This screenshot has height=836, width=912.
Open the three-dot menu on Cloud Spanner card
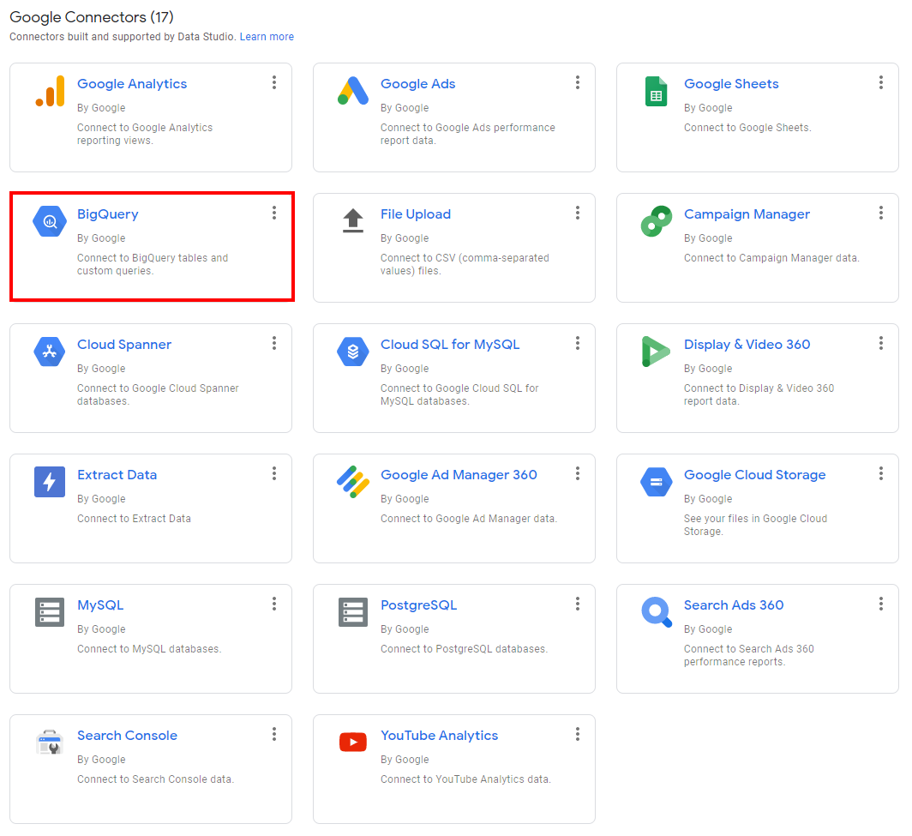[274, 343]
